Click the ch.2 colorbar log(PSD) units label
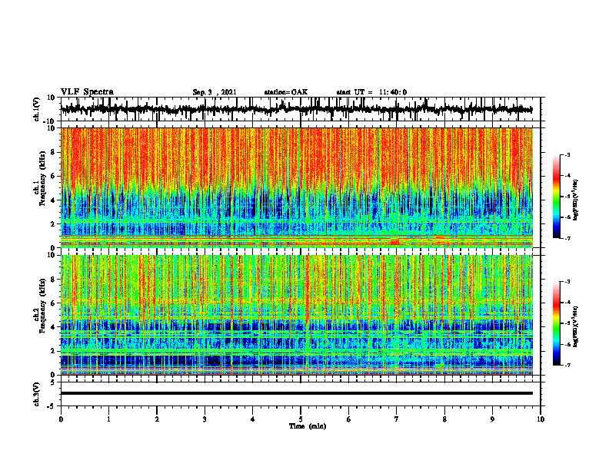This screenshot has height=470, width=609. pyautogui.click(x=576, y=326)
